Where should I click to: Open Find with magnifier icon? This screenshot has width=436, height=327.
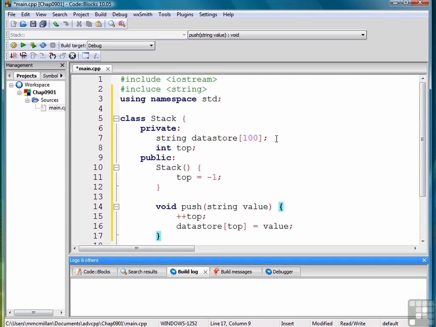point(112,24)
